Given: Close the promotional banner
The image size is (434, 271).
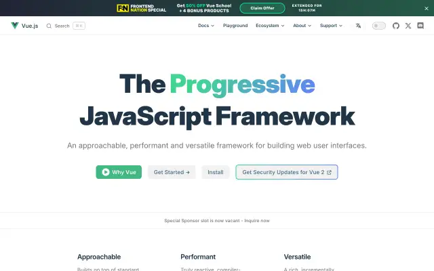Looking at the screenshot, I should point(427,8).
